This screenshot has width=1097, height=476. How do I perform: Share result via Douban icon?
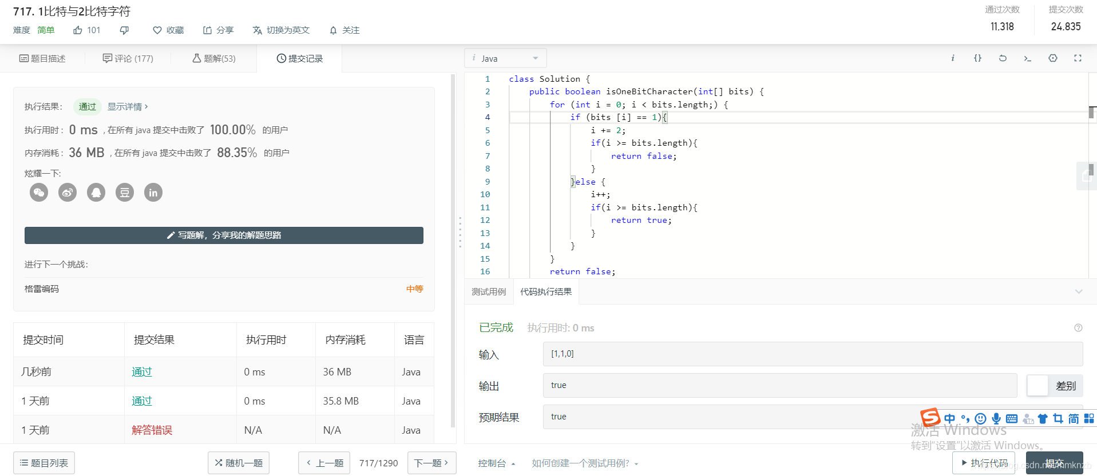tap(125, 193)
